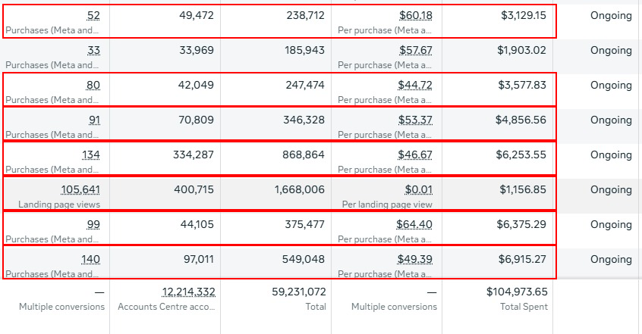Click the 134 purchases result link

pyautogui.click(x=90, y=155)
